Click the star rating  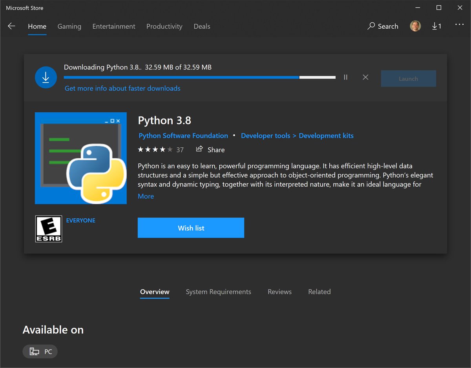point(155,150)
